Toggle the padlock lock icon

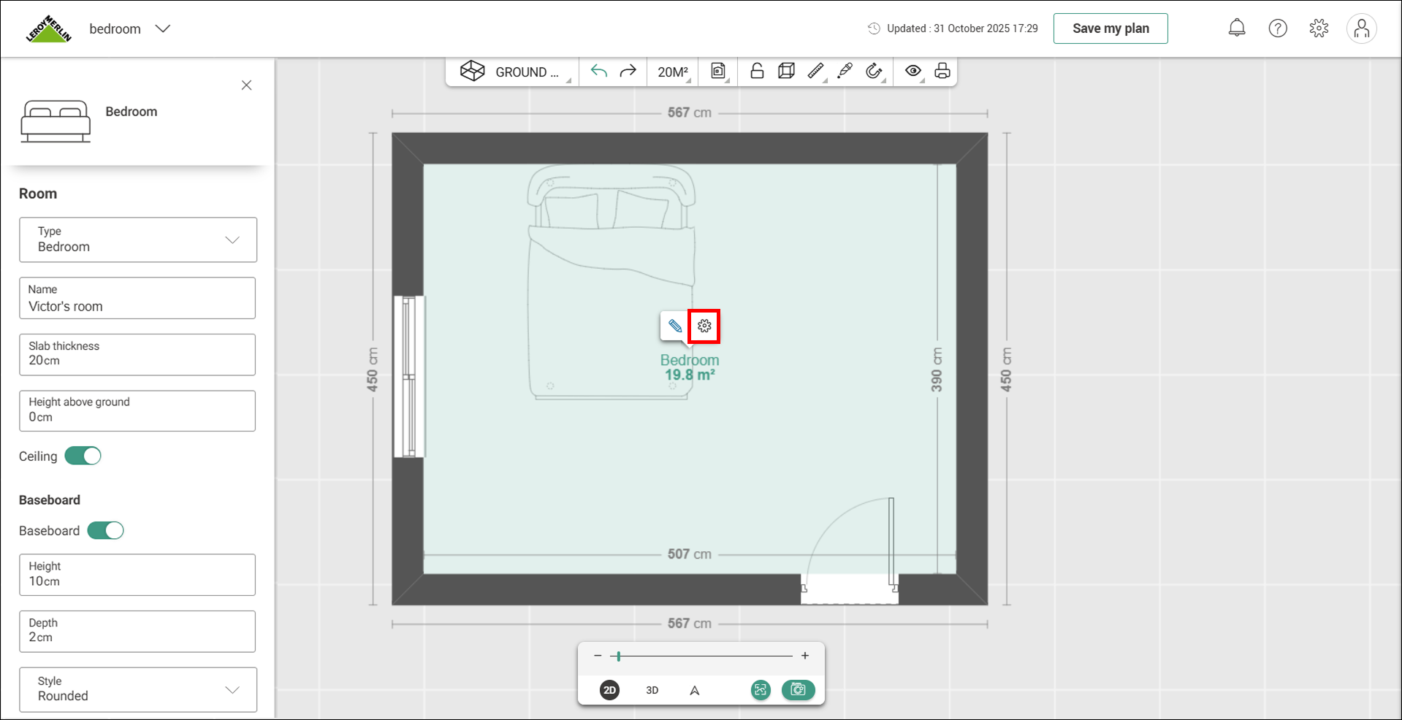[757, 71]
